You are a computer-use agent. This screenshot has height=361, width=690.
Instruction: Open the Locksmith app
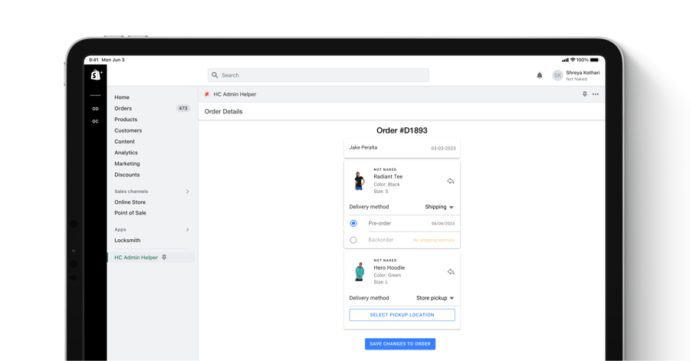click(127, 241)
